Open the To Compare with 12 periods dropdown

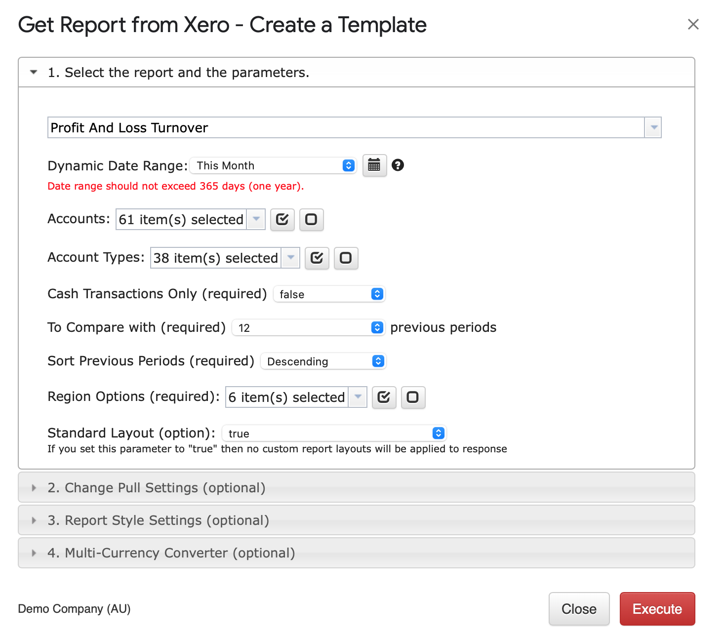(308, 328)
